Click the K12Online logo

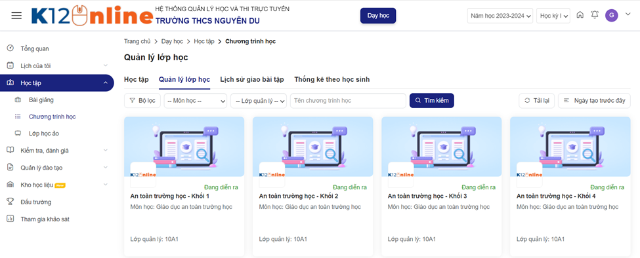tap(93, 16)
